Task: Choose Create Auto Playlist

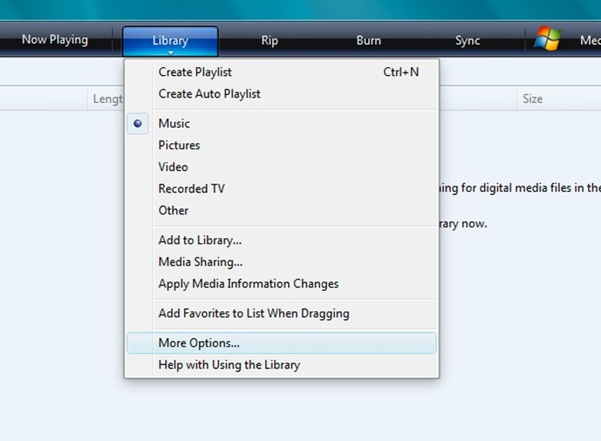Action: [x=209, y=94]
